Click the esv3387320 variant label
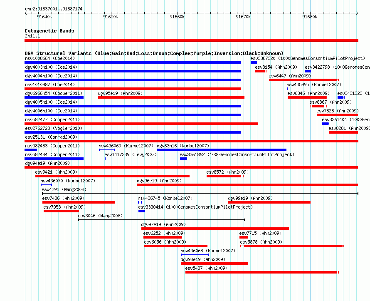Screen dimensions: 370x301 pyautogui.click(x=308, y=58)
